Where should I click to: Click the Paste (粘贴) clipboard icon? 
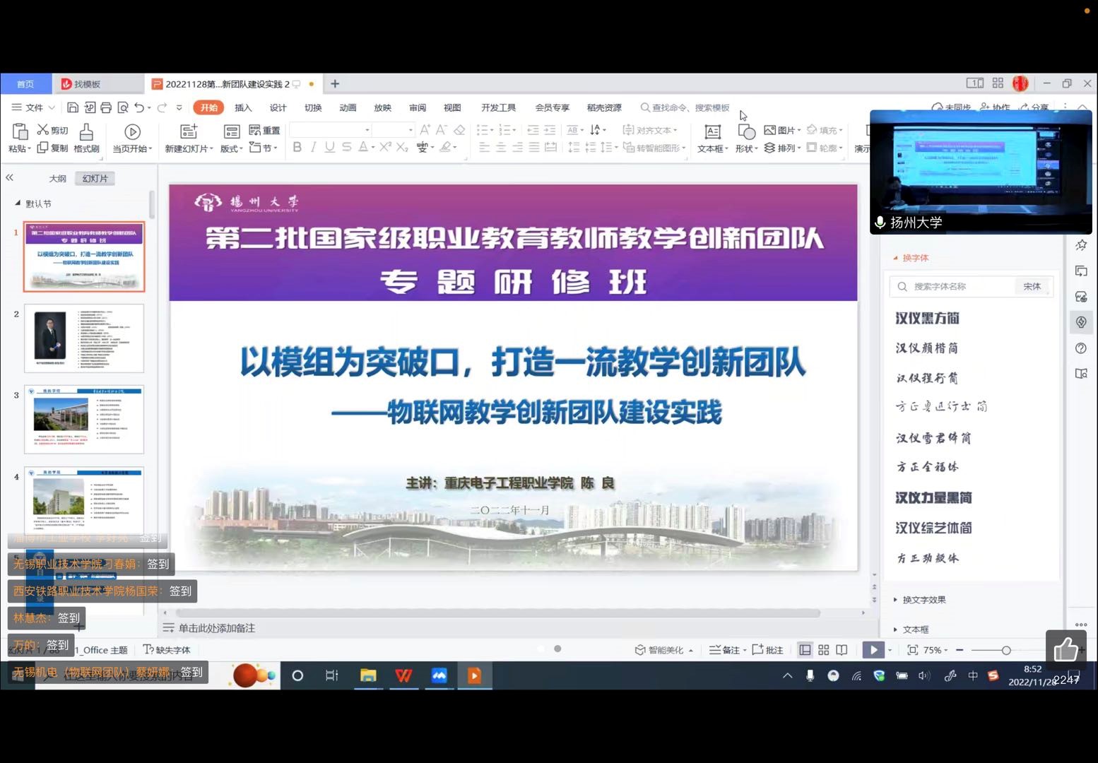[20, 131]
